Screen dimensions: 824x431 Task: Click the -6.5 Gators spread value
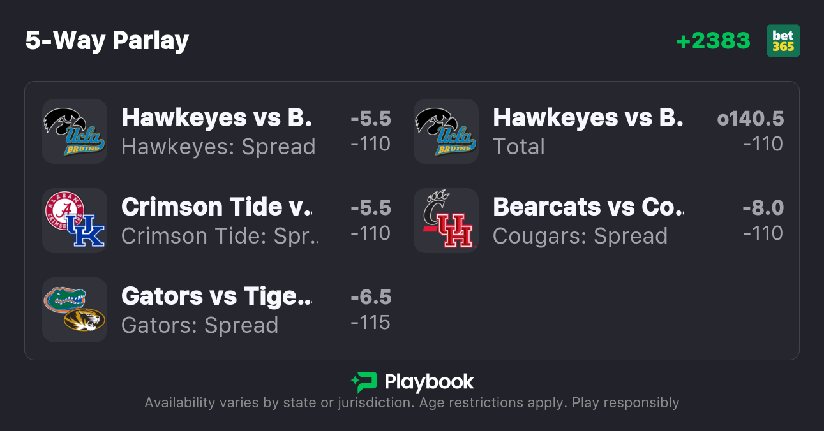point(371,297)
